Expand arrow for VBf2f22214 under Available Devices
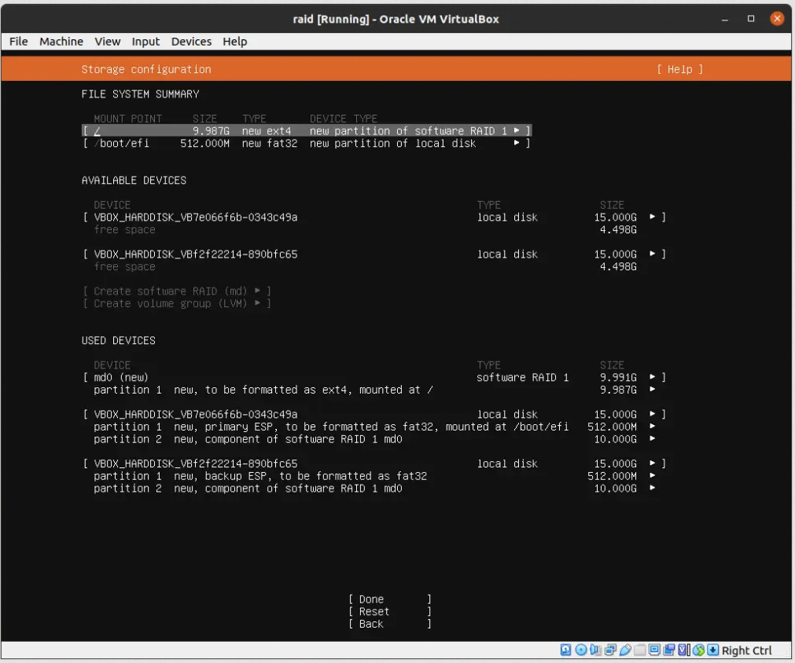This screenshot has width=795, height=663. click(x=652, y=254)
